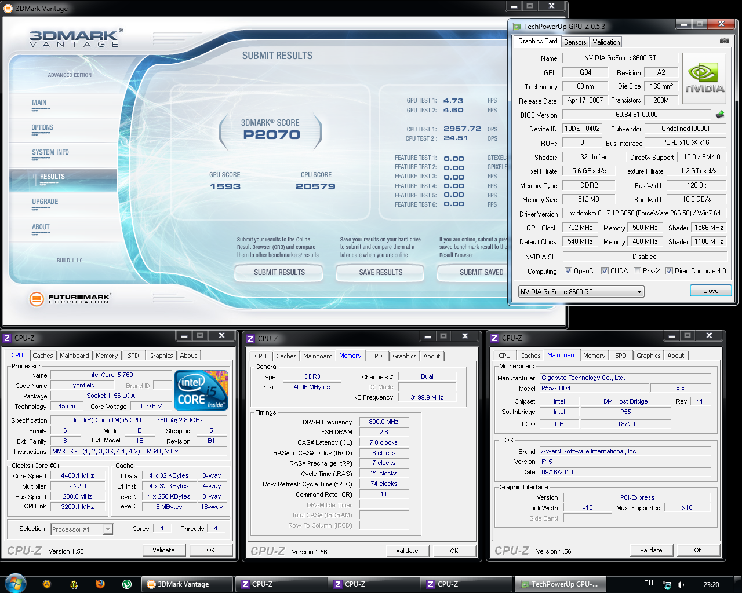Image resolution: width=742 pixels, height=593 pixels.
Task: Click the GPU score 1593
Action: pyautogui.click(x=225, y=186)
